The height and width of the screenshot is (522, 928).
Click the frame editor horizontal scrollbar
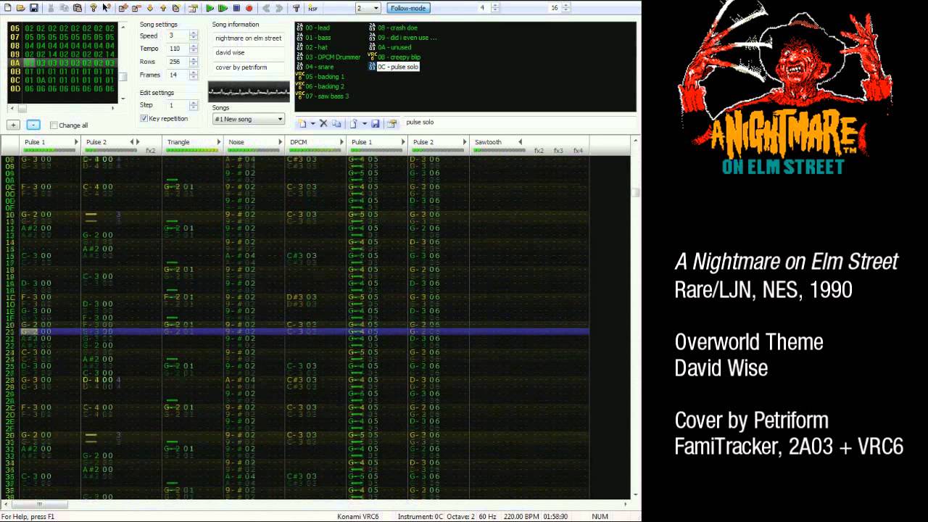click(62, 108)
